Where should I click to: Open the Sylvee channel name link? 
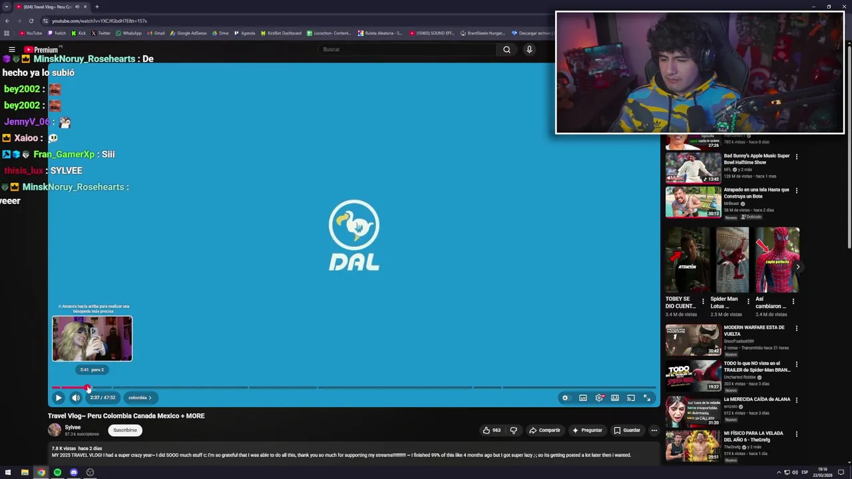[x=73, y=427]
